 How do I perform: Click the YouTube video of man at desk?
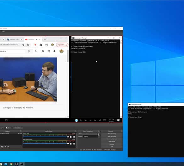point(28,79)
